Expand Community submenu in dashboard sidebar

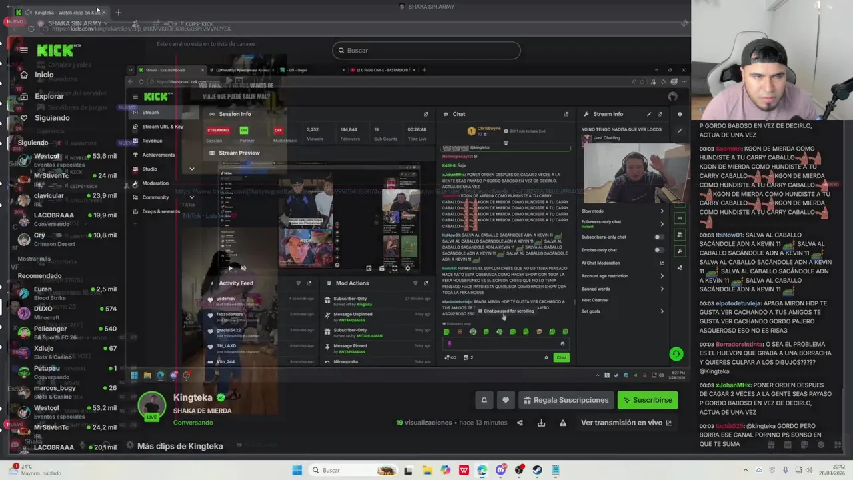191,197
